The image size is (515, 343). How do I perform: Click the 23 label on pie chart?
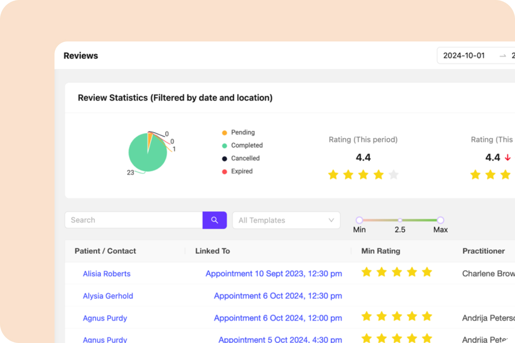click(131, 172)
